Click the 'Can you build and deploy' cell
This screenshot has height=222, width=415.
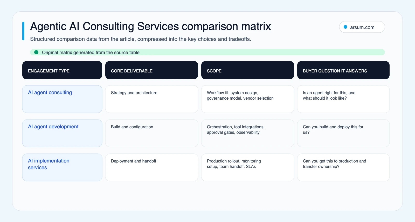point(343,133)
